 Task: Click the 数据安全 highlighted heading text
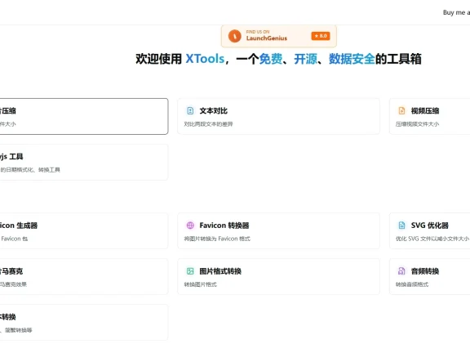352,59
